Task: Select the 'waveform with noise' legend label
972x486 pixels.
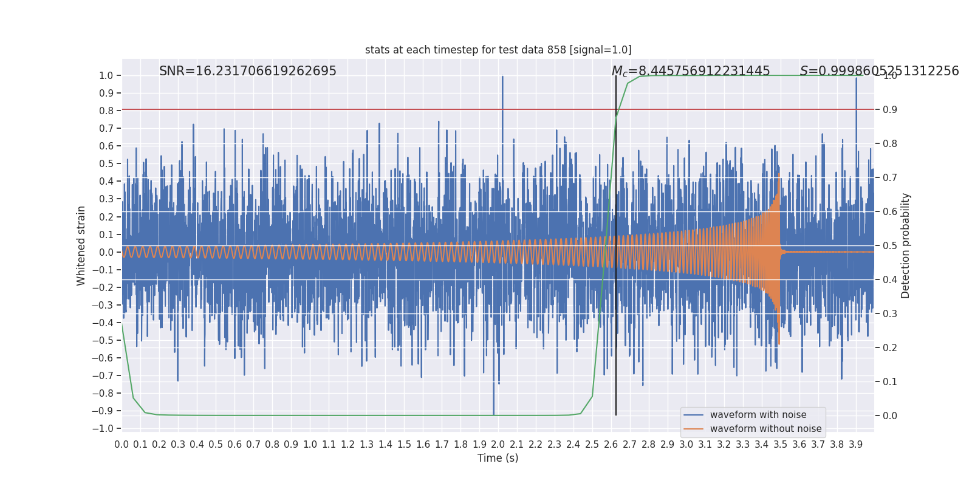Action: (758, 415)
